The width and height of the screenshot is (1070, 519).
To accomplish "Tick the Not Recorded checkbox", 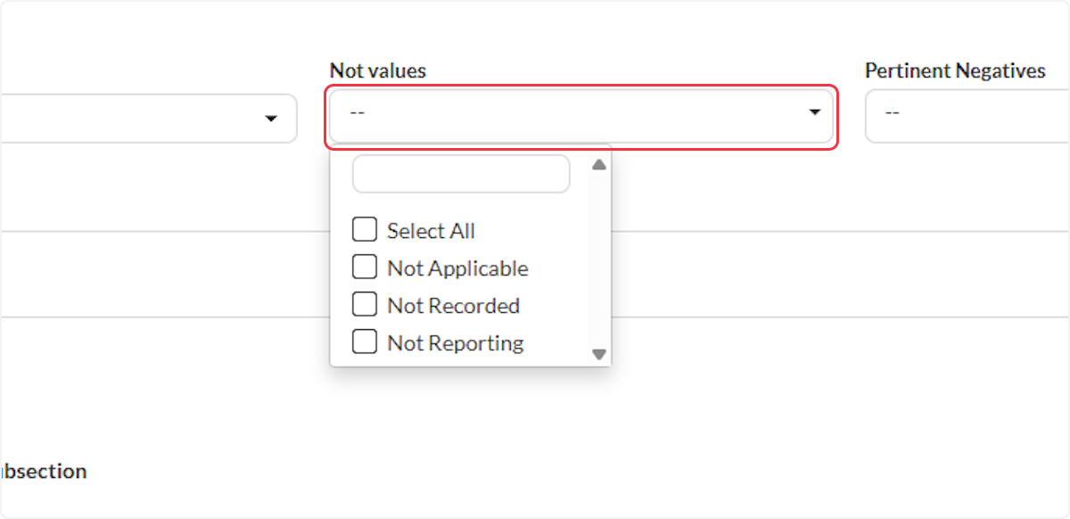I will click(365, 305).
